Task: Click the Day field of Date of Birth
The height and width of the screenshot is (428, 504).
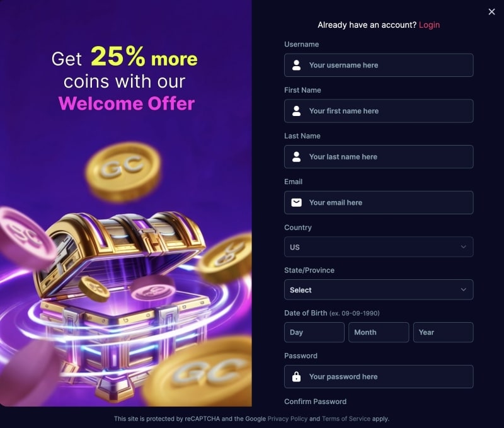Action: [314, 332]
